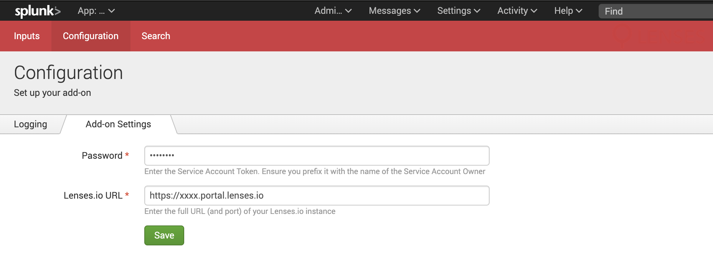The height and width of the screenshot is (273, 713).
Task: Open the Activity dropdown menu
Action: coord(517,11)
